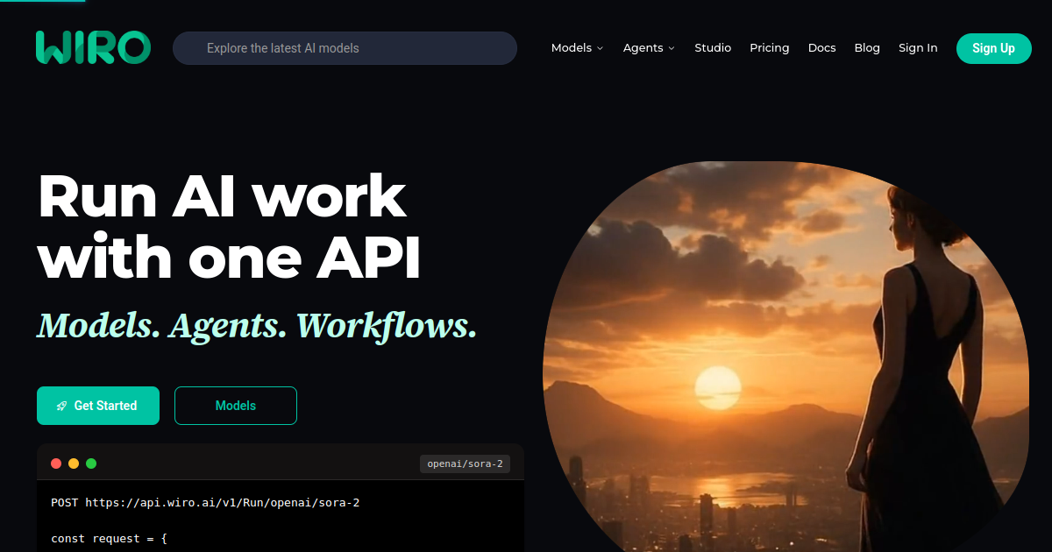Click the rocket icon in Get Started

tap(62, 406)
